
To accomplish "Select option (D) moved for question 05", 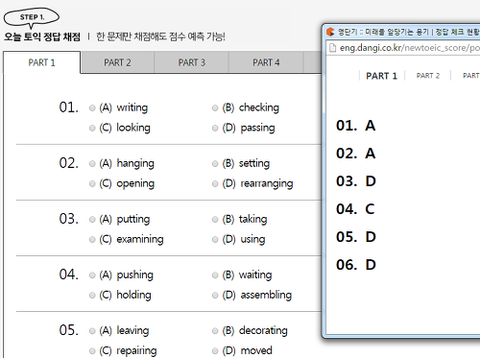I will [215, 351].
